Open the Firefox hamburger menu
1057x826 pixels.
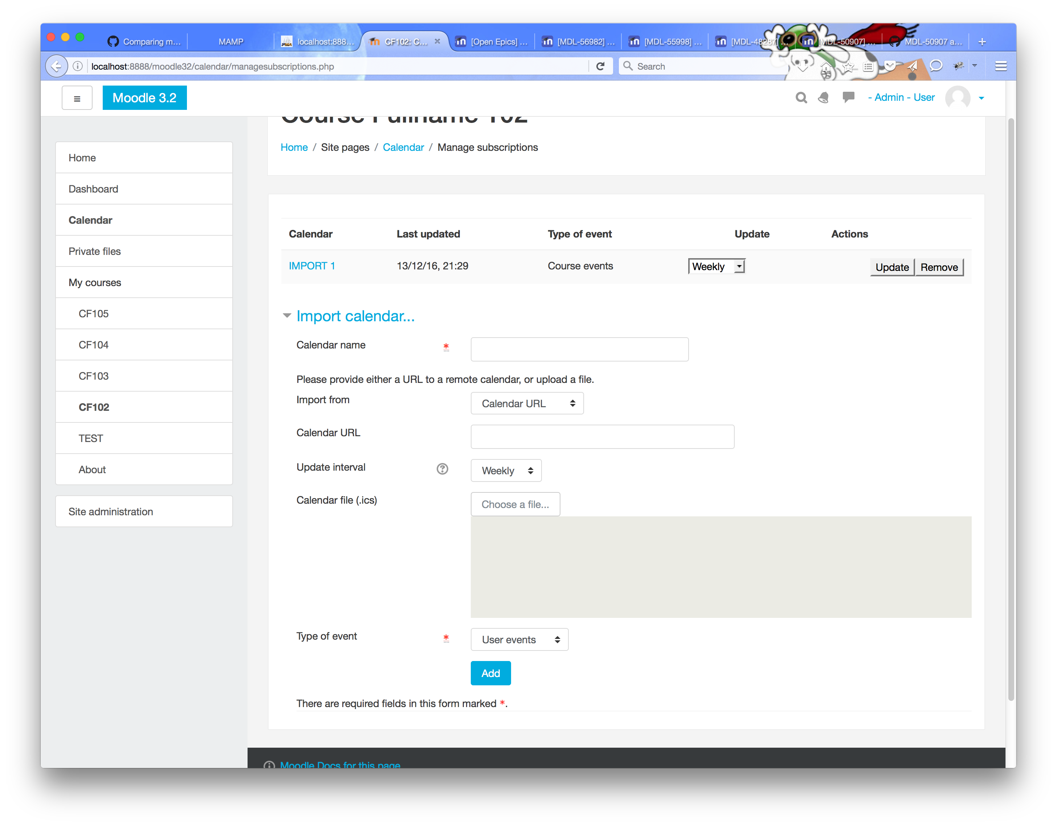click(x=1001, y=66)
